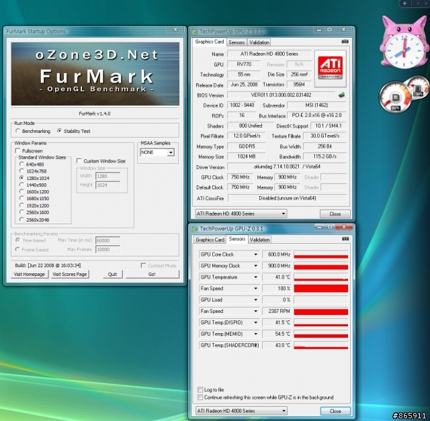The width and height of the screenshot is (430, 421).
Task: Click the Visit Homepage button
Action: coord(30,274)
